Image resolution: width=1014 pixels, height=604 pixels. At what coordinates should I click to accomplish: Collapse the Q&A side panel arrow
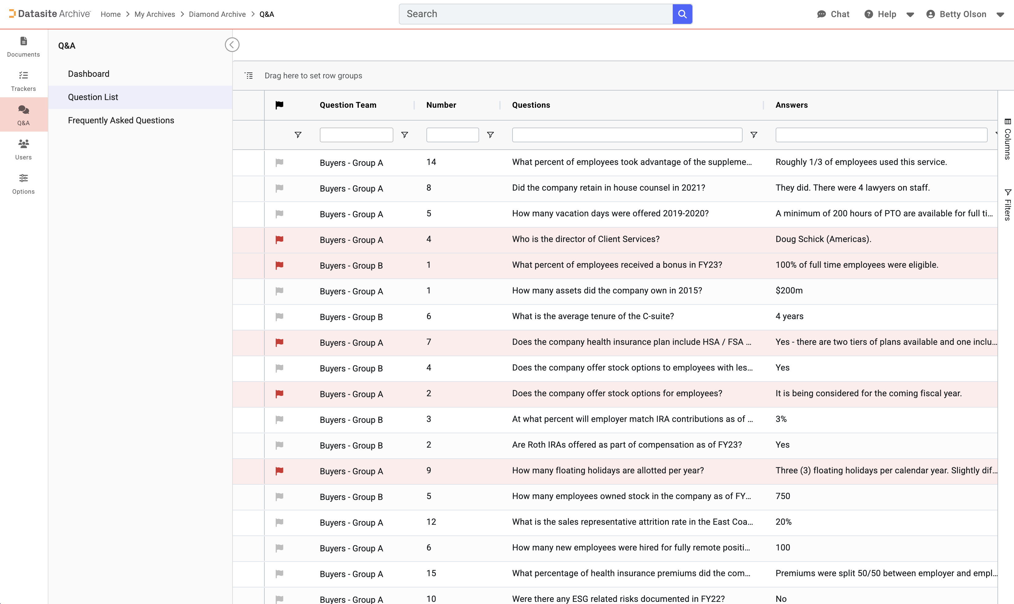click(232, 45)
